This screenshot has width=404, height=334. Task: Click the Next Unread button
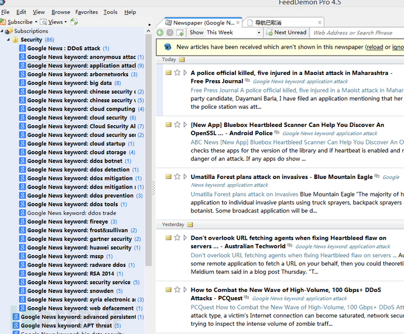(286, 32)
